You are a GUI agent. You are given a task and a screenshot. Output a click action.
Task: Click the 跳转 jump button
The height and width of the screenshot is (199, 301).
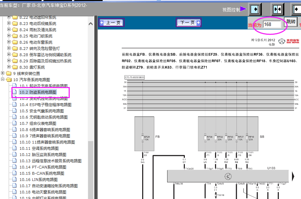pyautogui.click(x=291, y=21)
